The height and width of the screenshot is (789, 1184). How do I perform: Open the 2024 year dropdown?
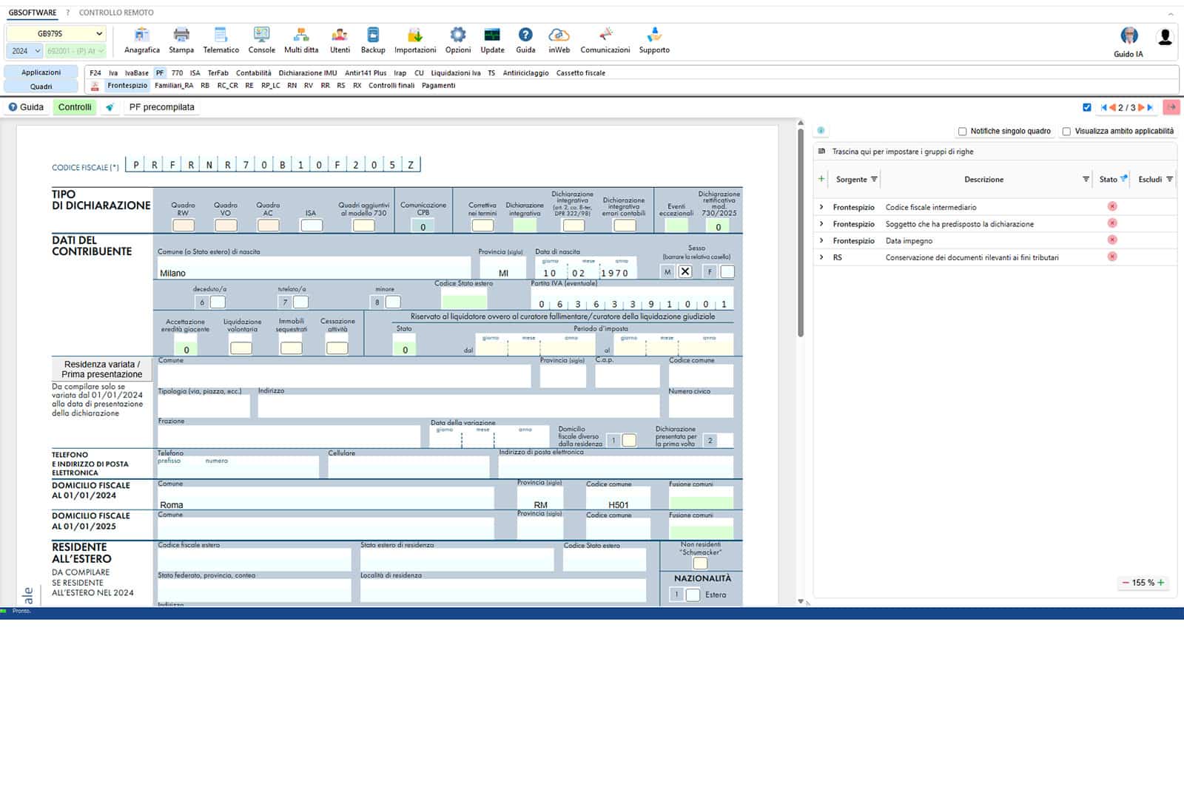click(25, 51)
